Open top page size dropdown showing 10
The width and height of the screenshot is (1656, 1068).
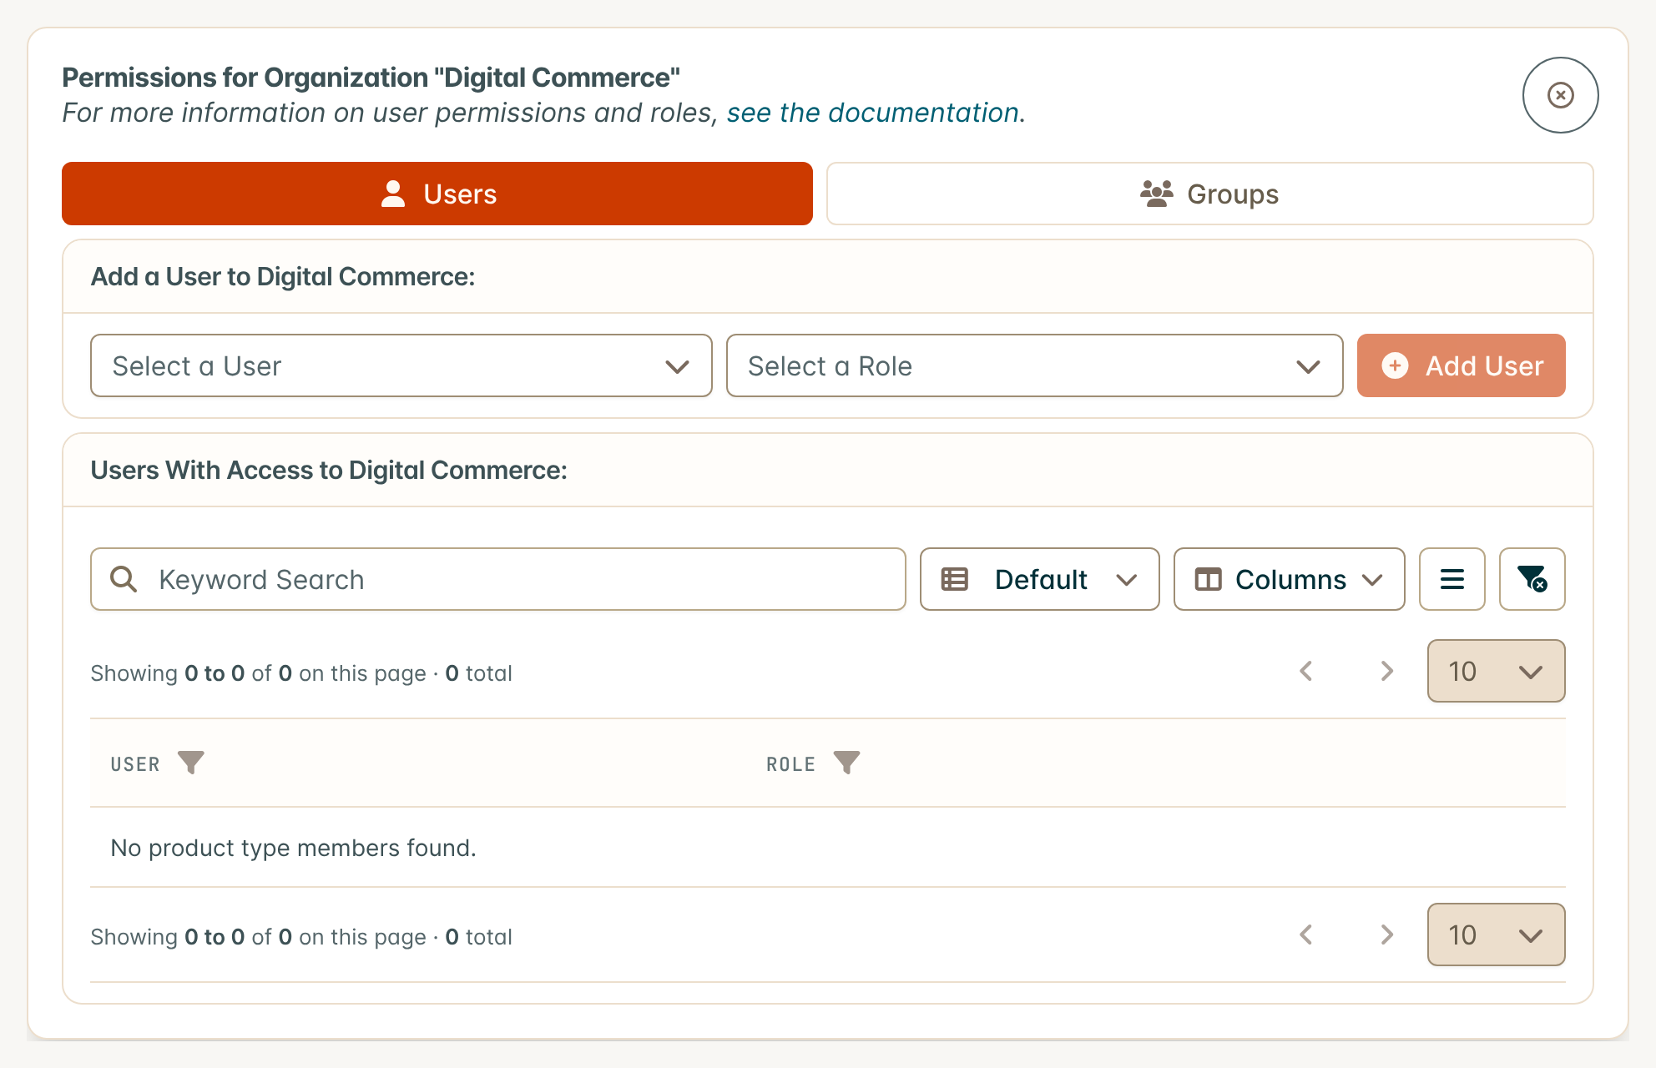coord(1496,671)
